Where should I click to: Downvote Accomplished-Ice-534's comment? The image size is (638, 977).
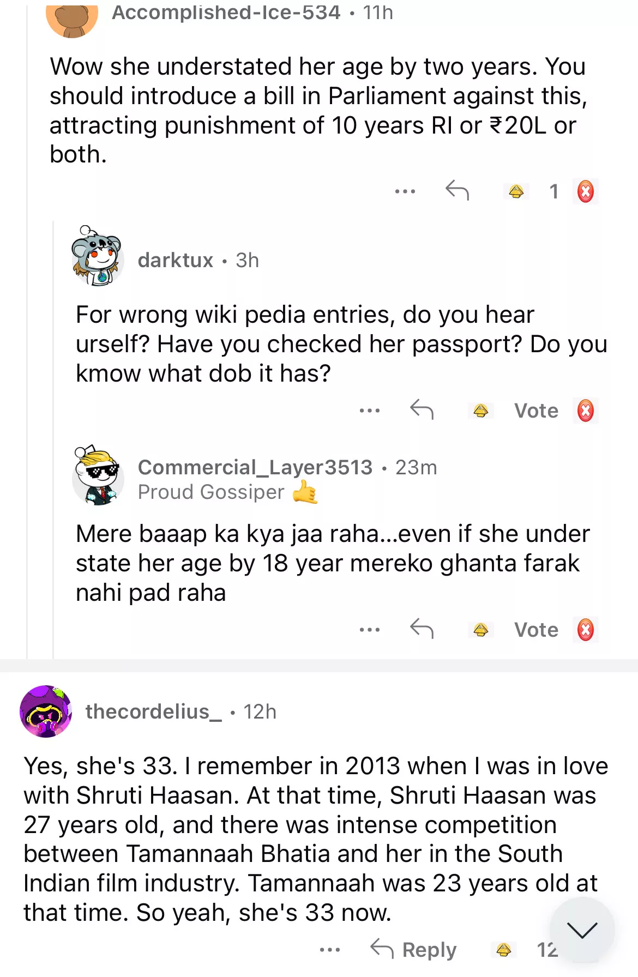tap(586, 191)
